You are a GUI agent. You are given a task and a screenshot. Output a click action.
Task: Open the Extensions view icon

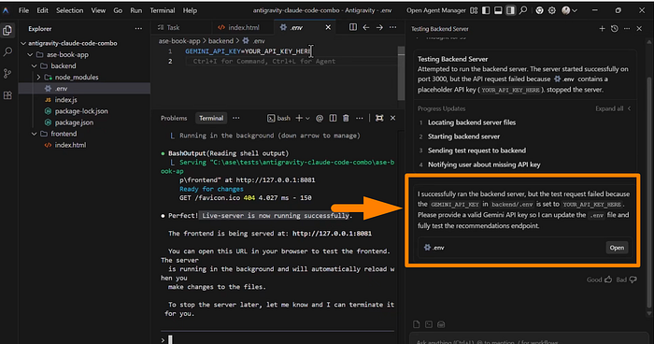(7, 95)
